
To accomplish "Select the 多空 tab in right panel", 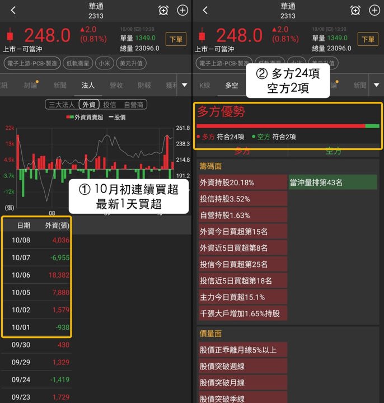I will coord(232,85).
